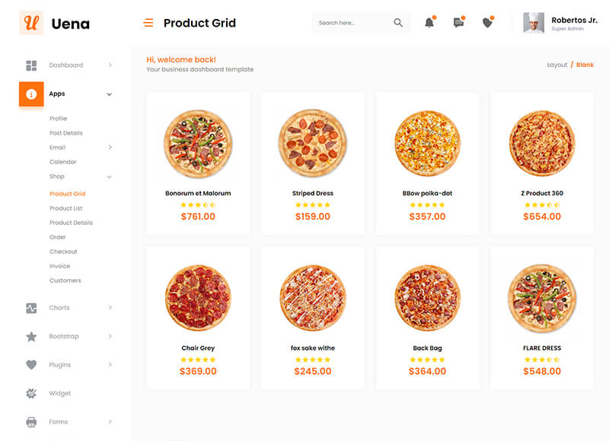Click the search magnifier icon
The image size is (609, 441).
(398, 23)
